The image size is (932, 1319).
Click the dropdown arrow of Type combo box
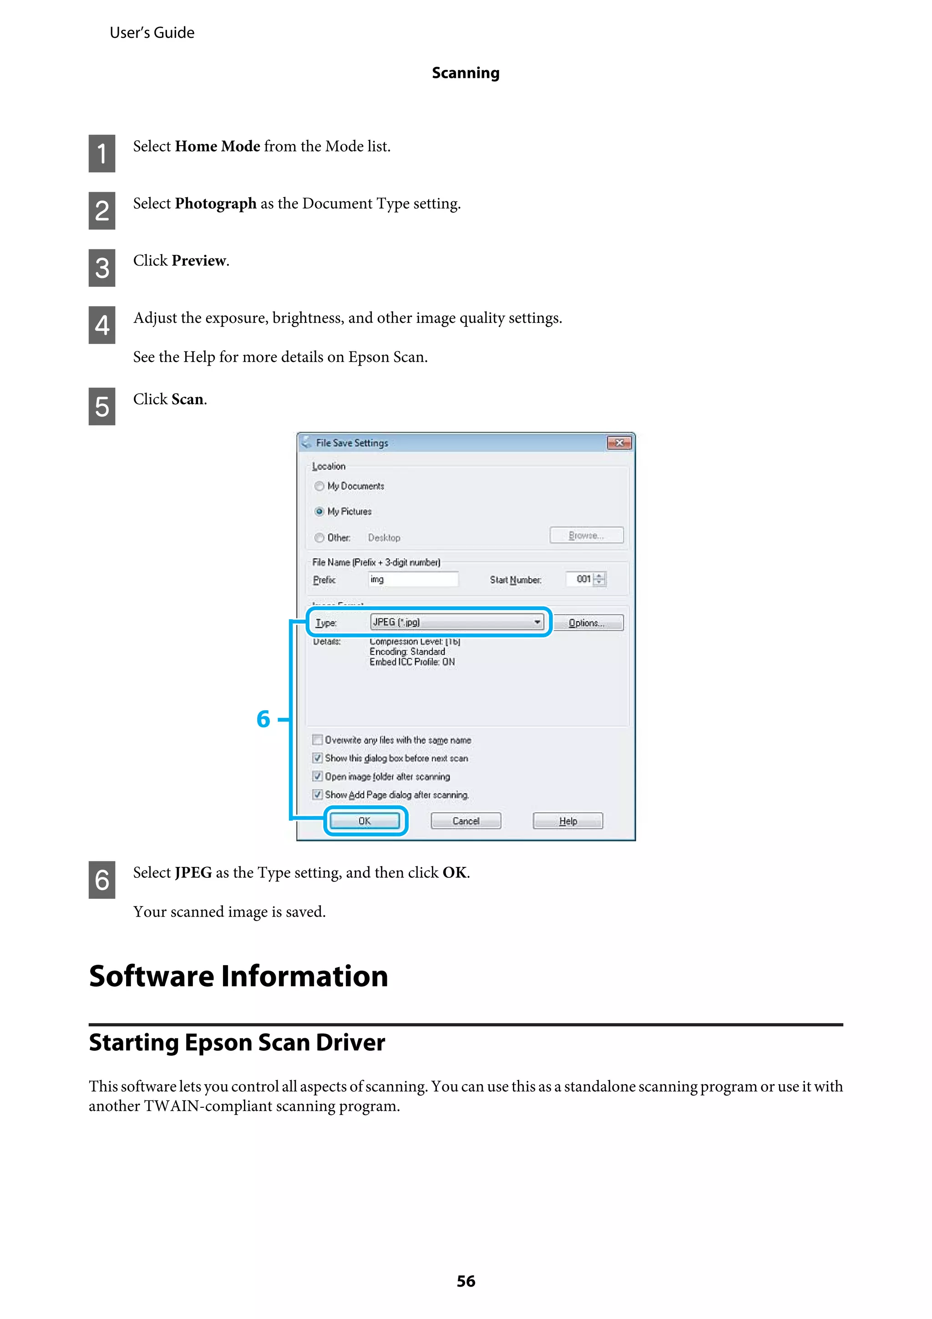click(537, 622)
